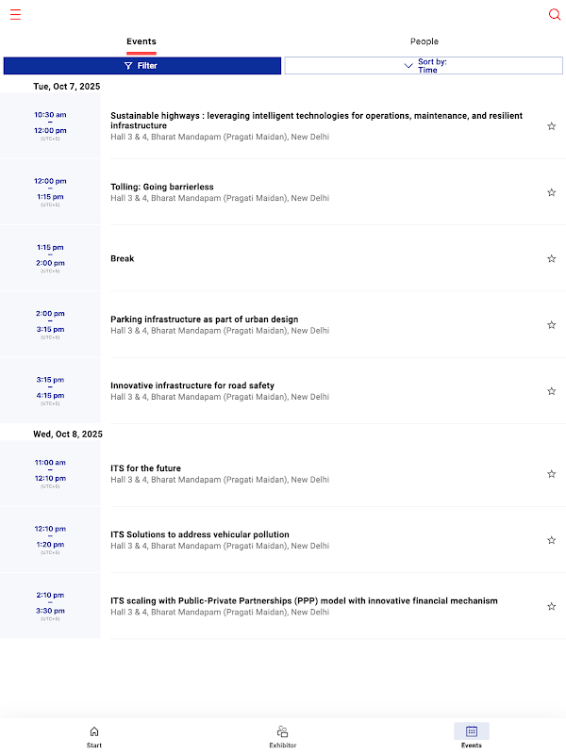Favorite ITS for the future star
566x754 pixels.
552,474
